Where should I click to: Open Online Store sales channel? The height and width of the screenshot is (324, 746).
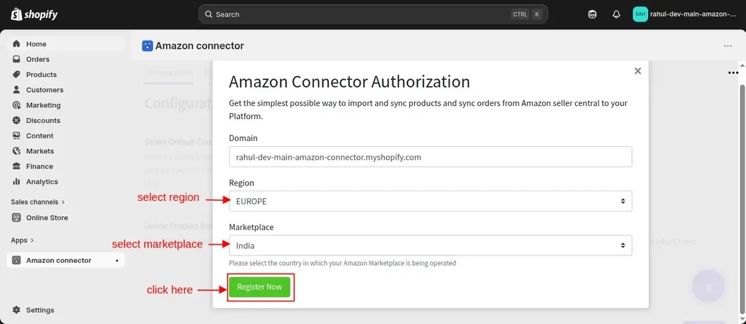coord(47,218)
